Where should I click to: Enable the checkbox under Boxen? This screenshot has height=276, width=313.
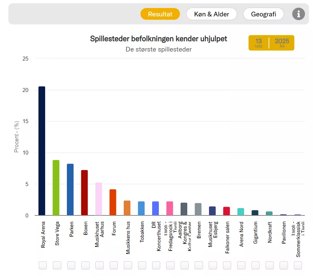(85, 265)
